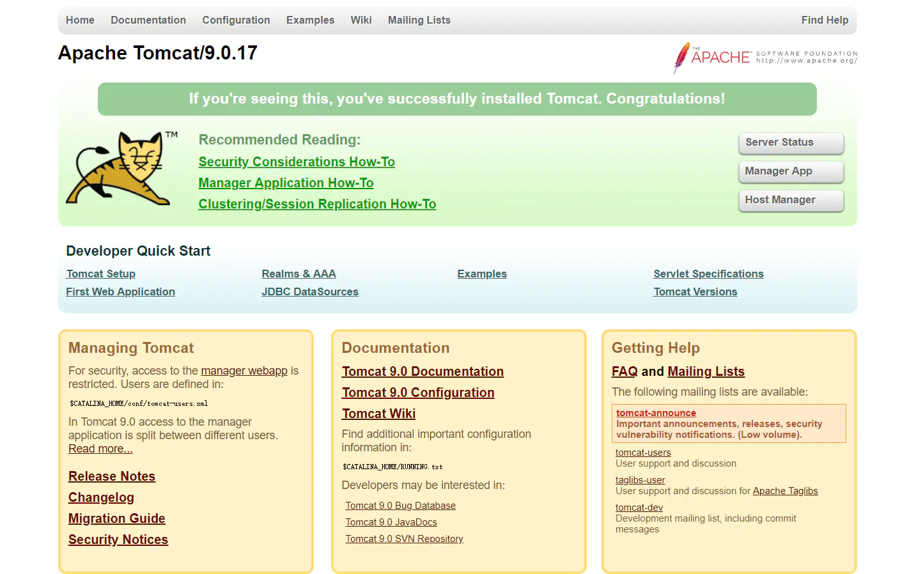
Task: Open the Servlet Specifications link
Action: pos(708,274)
